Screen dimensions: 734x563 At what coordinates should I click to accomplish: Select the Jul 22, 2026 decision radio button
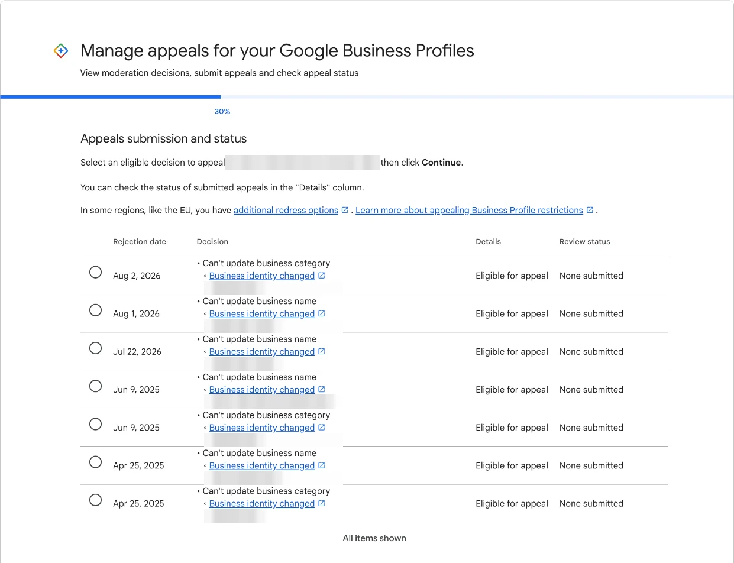95,348
